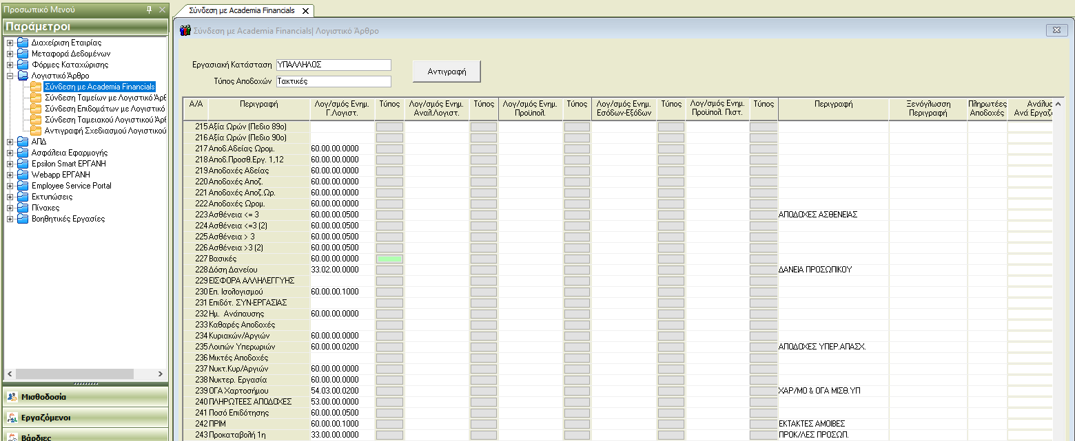Select the Σύνδεση με Academia Financials tab

[x=241, y=11]
